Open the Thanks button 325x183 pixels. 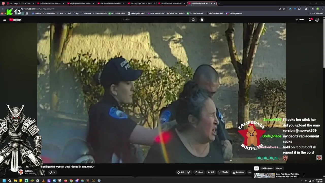(223, 172)
